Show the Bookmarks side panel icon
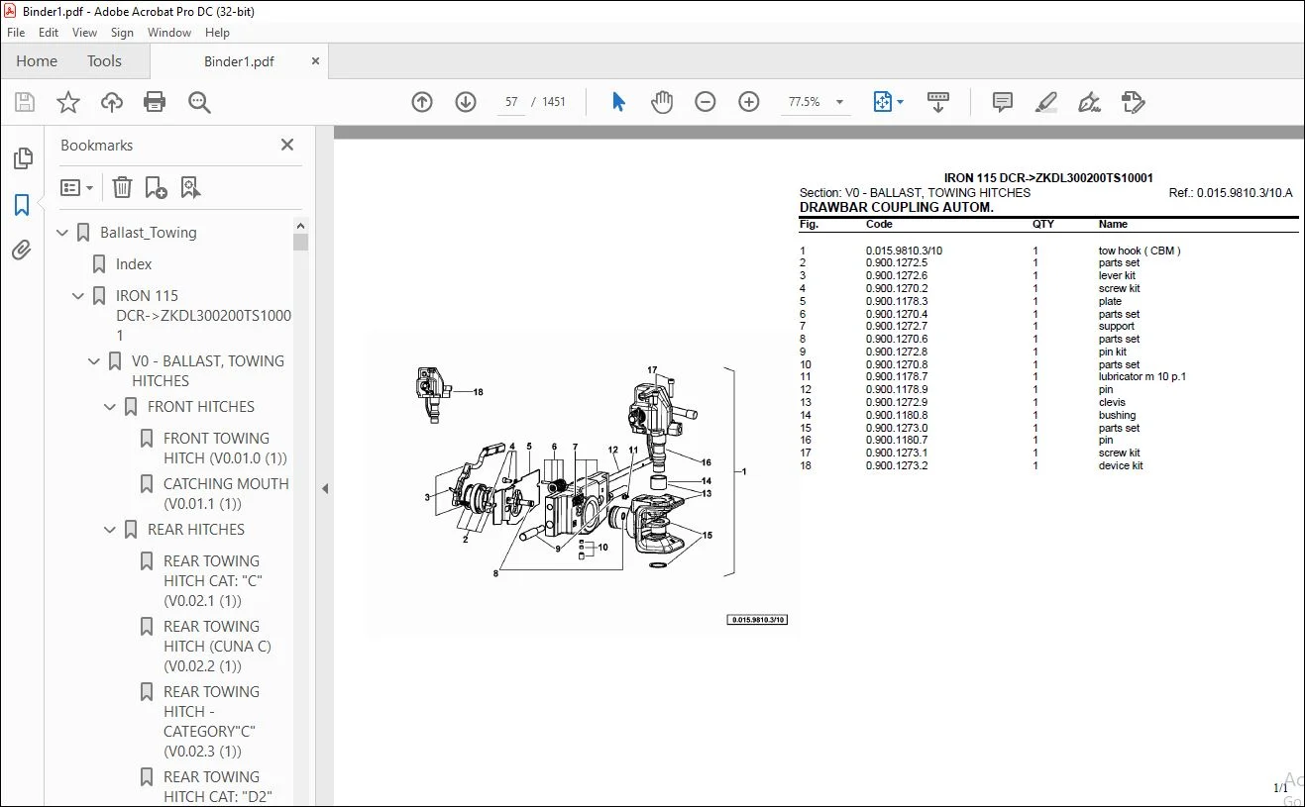 [22, 205]
